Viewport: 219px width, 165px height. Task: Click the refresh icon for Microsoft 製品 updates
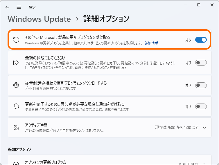pyautogui.click(x=16, y=40)
